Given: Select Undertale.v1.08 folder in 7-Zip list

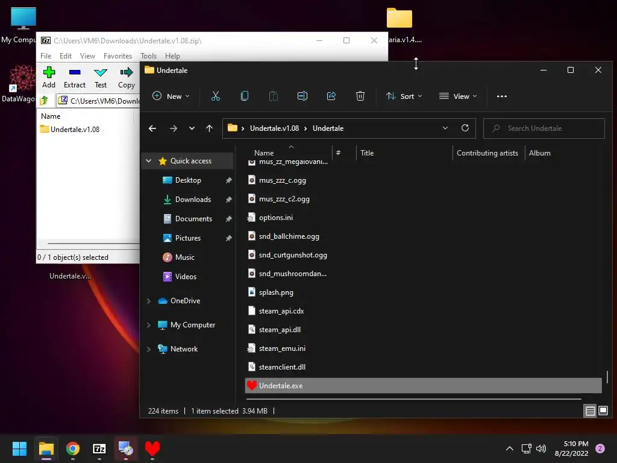Looking at the screenshot, I should pyautogui.click(x=70, y=129).
